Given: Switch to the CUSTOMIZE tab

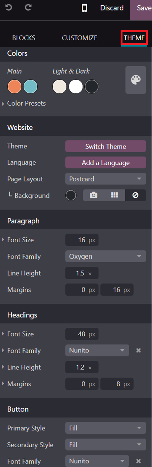Looking at the screenshot, I should pyautogui.click(x=79, y=38).
